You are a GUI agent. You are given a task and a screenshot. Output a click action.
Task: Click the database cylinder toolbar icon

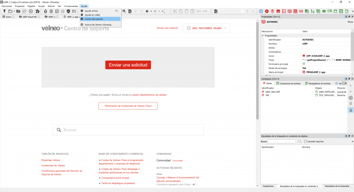pos(45,11)
